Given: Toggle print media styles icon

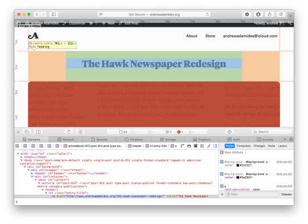Looking at the screenshot, I should [189, 146].
